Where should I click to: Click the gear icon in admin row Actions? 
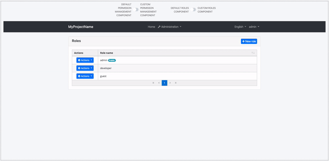[79, 60]
